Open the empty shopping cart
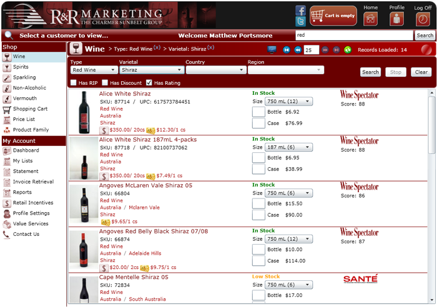 [333, 16]
